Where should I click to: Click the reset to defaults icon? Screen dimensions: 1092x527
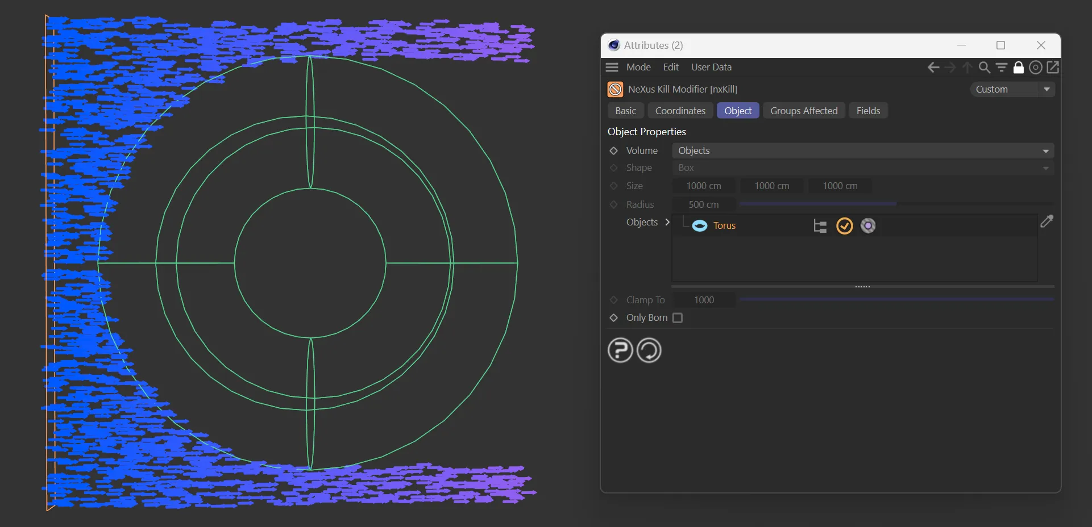coord(649,350)
